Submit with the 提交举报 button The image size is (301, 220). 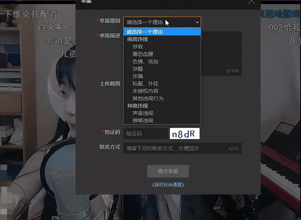pyautogui.click(x=168, y=171)
